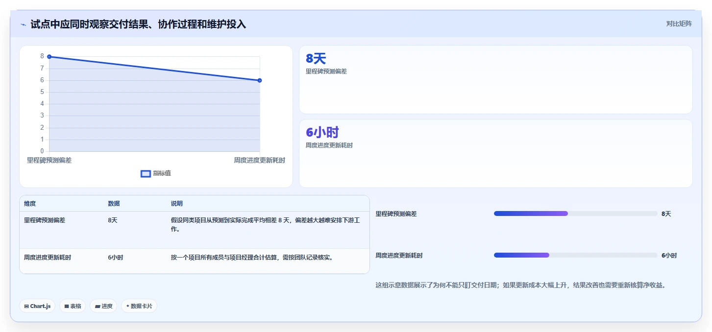This screenshot has height=332, width=712.
Task: Select the 8天 data card value
Action: pos(316,58)
